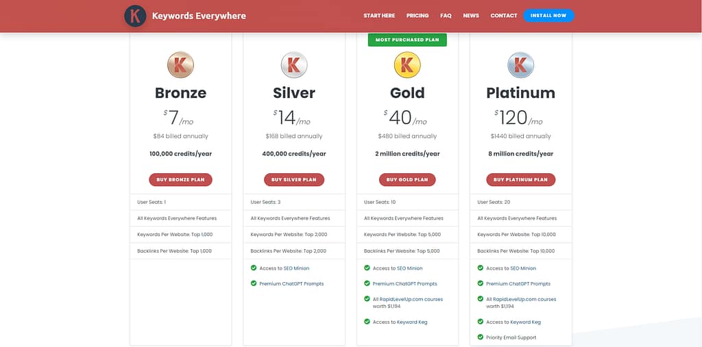Buy the Bronze plan
Screen dimensions: 702x347
(x=180, y=180)
